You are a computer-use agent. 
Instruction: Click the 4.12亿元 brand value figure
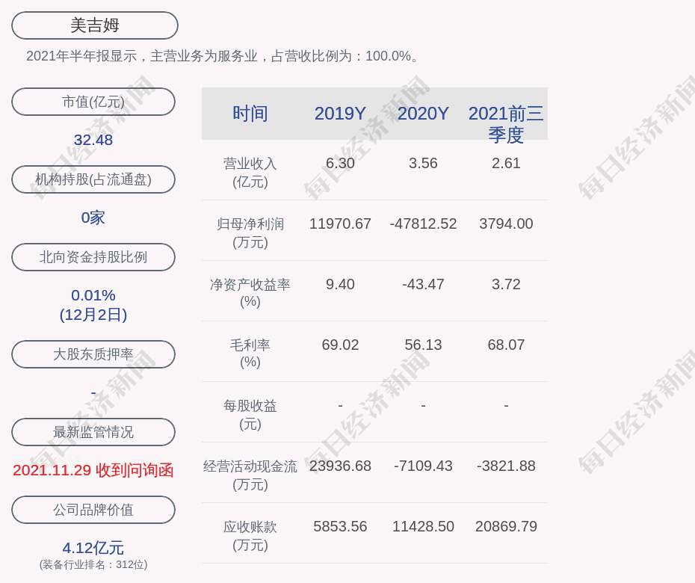click(x=93, y=548)
